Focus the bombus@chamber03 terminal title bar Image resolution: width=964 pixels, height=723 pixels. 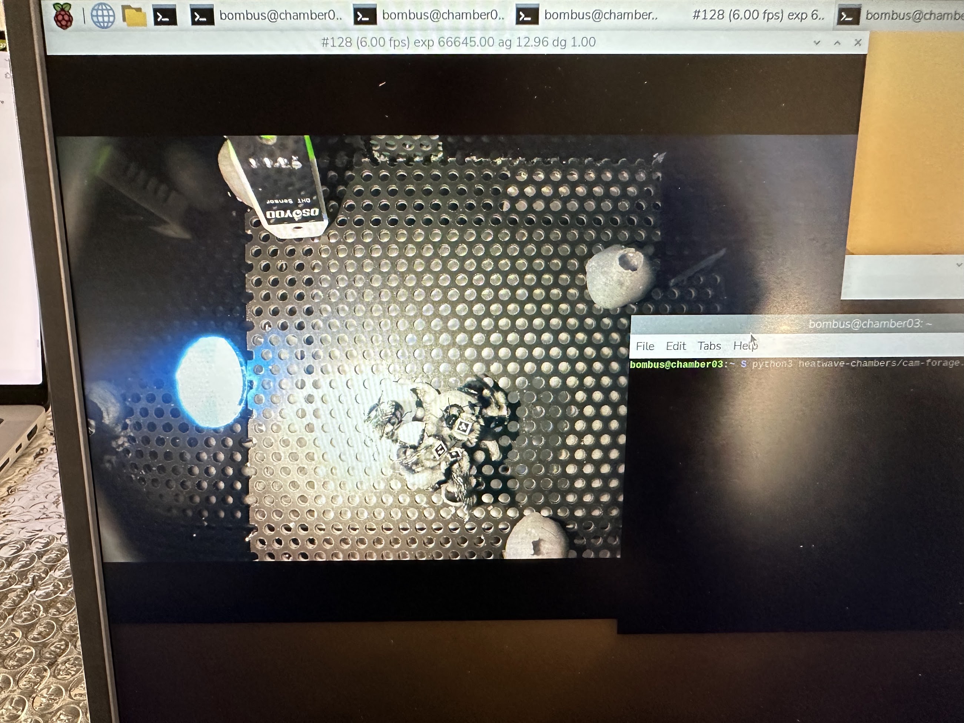coord(870,324)
